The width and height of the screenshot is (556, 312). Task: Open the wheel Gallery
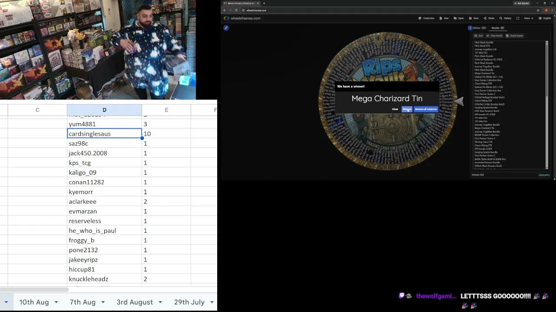tap(505, 18)
